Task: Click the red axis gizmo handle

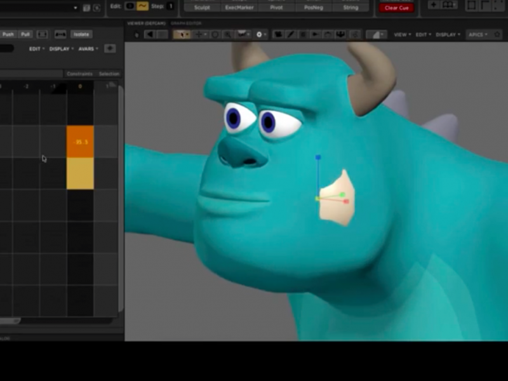Action: pos(346,201)
